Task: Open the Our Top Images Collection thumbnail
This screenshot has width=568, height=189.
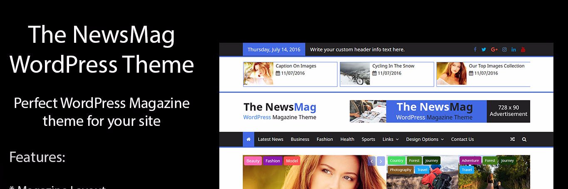Action: (451, 74)
